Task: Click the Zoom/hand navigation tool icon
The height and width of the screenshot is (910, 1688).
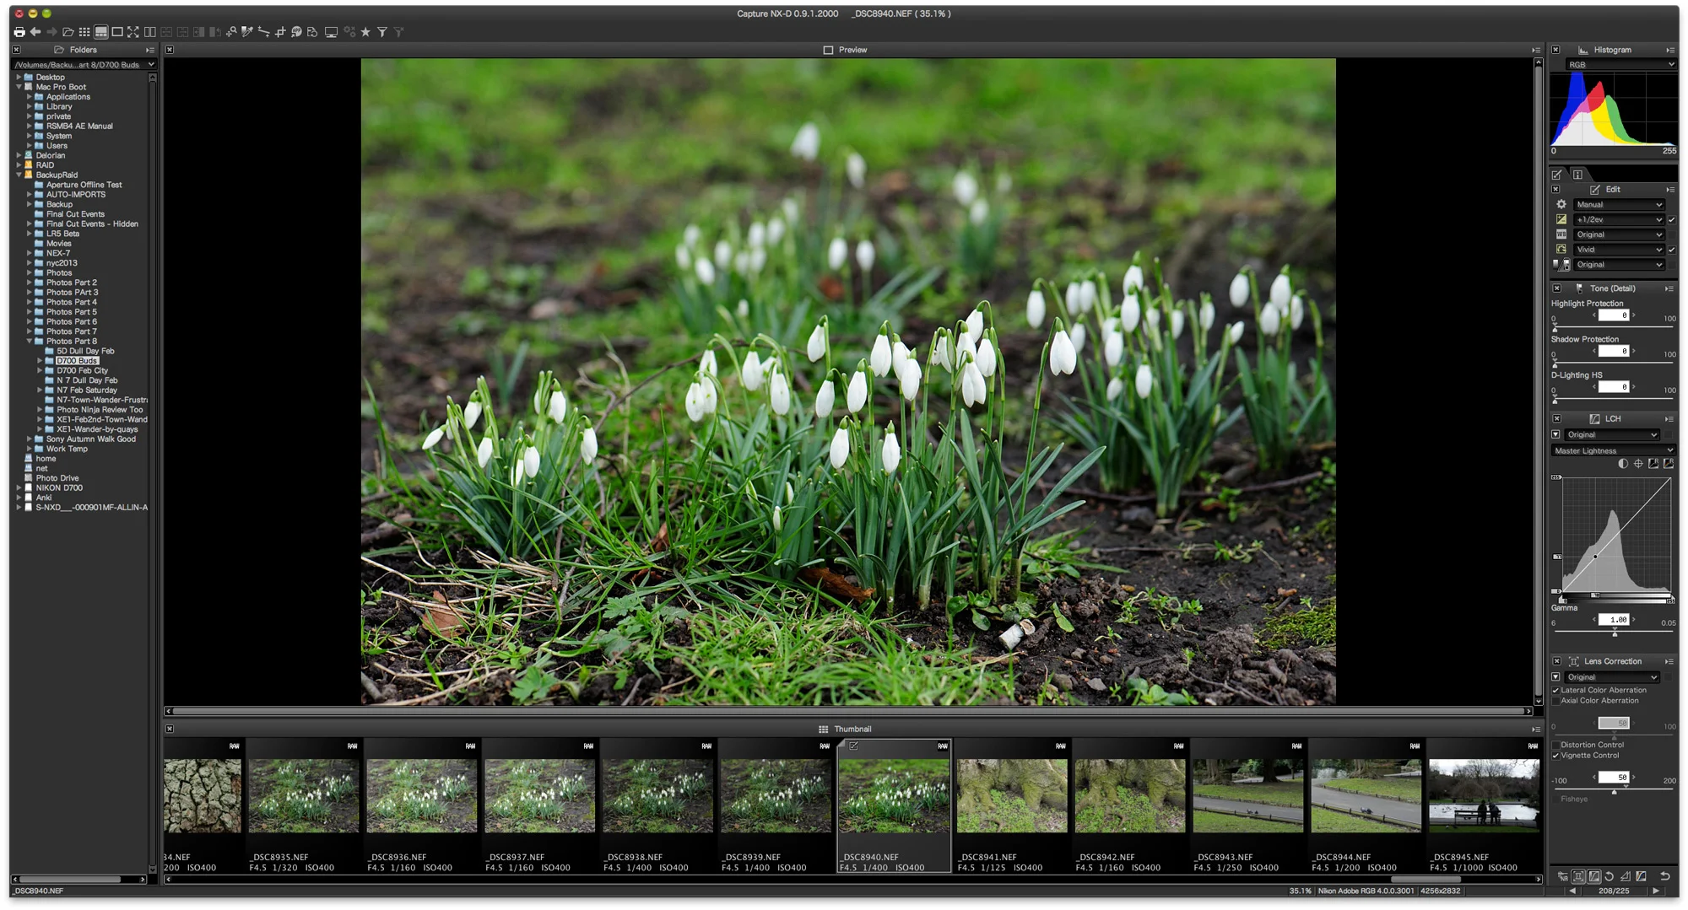Action: click(230, 32)
